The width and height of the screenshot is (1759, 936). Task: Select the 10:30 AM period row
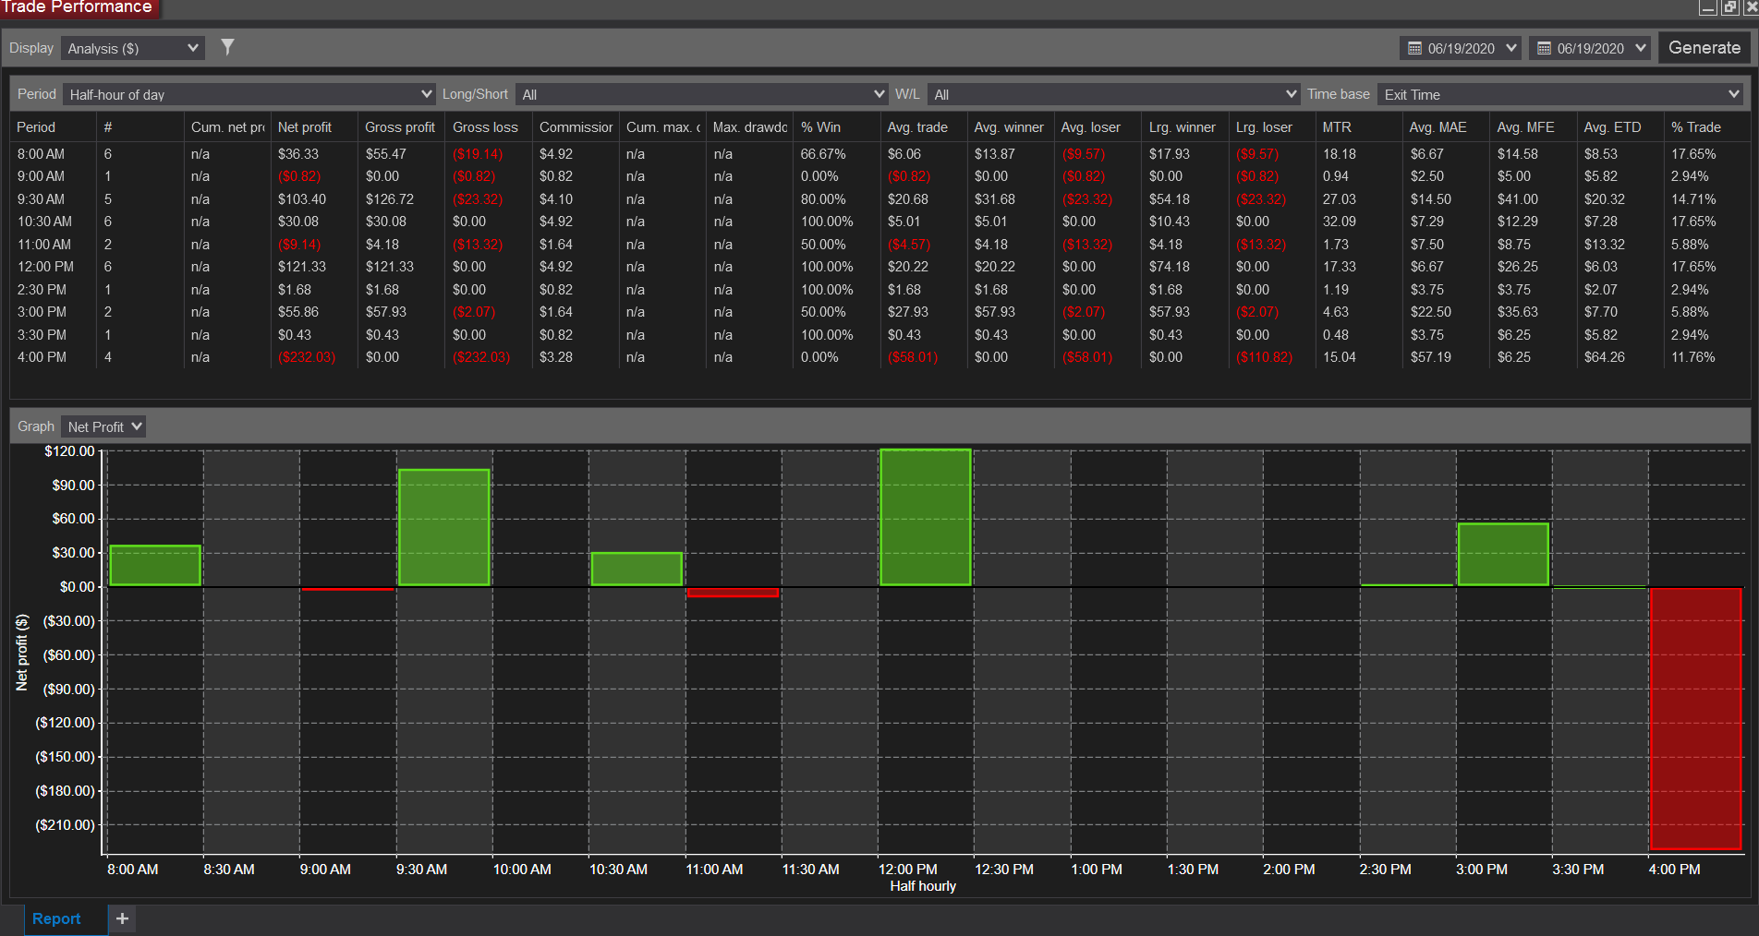click(x=879, y=222)
